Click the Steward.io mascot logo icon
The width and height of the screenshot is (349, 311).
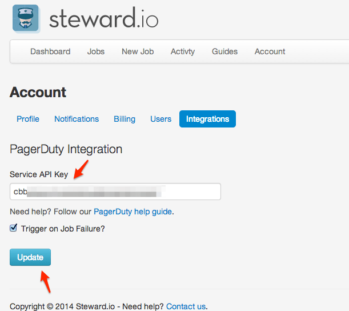pos(26,18)
